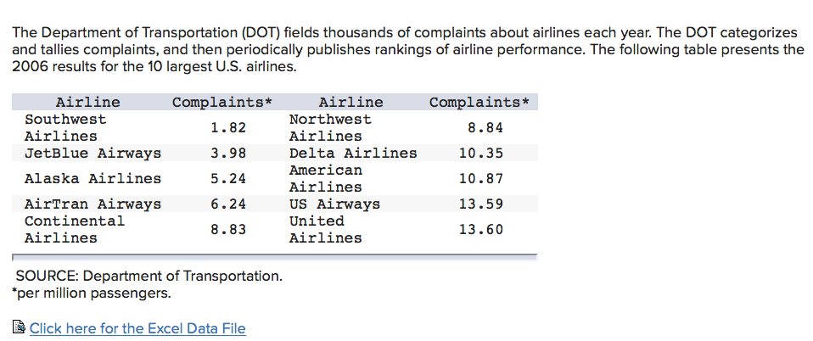Click the 1.82 complaints value
Screen dimensions: 813x341
tap(228, 128)
